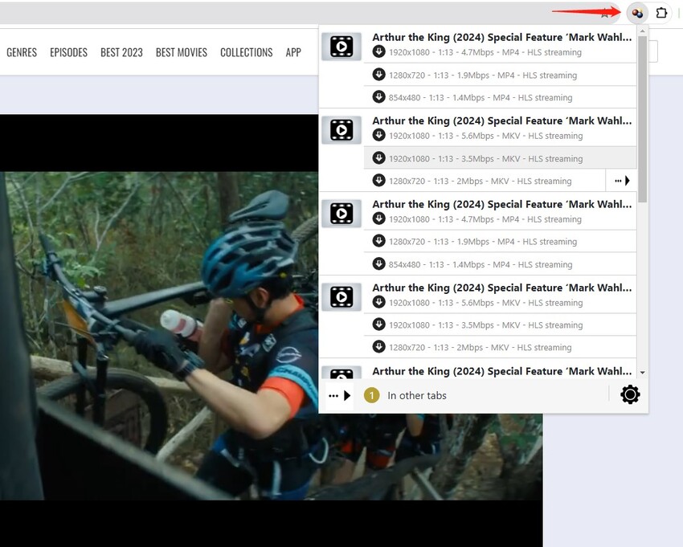Viewport: 683px width, 547px height.
Task: Click the film icon of first video entry
Action: pyautogui.click(x=341, y=47)
